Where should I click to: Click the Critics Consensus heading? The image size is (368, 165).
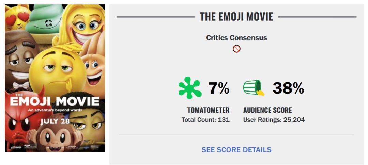pos(236,38)
